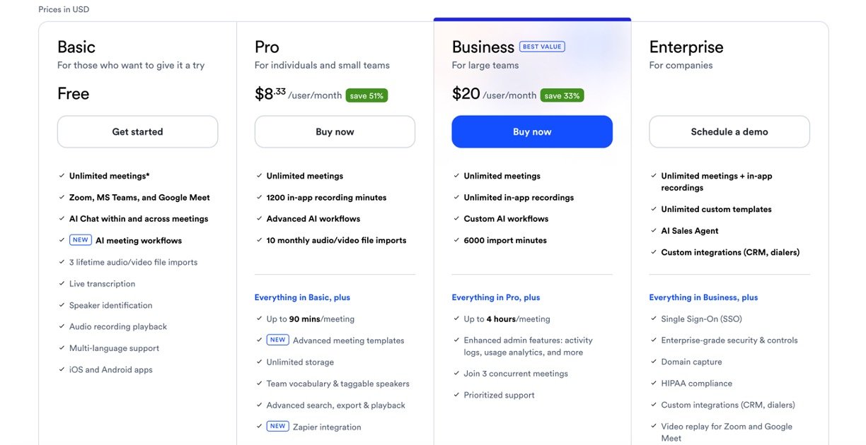Click the NEW badge beside Zapier integration

278,427
